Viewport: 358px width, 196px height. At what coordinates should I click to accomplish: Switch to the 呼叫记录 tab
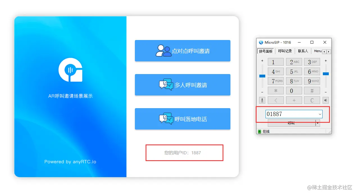(285, 51)
